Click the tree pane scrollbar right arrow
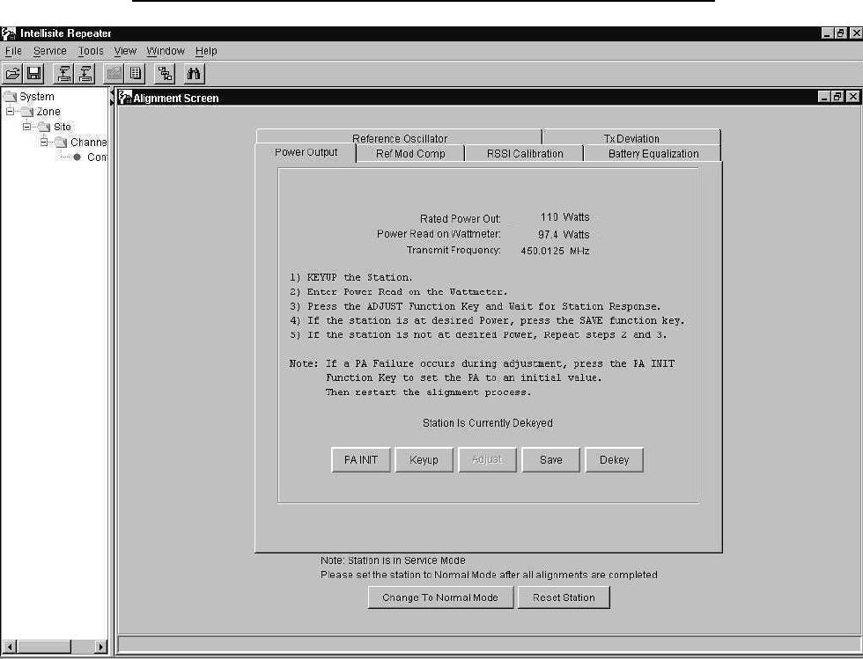Image resolution: width=863 pixels, height=659 pixels. (x=100, y=647)
